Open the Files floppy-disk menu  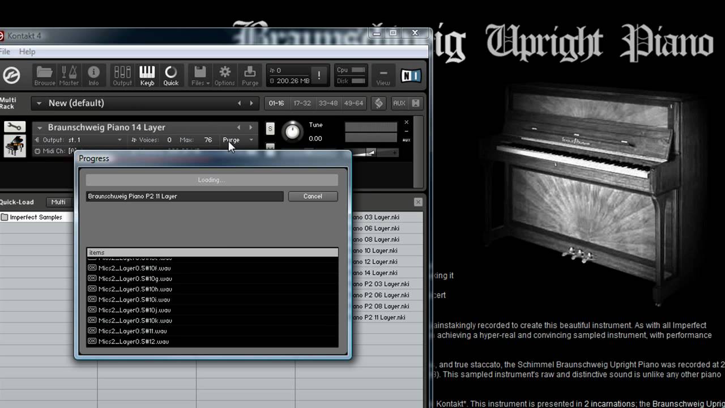click(200, 75)
